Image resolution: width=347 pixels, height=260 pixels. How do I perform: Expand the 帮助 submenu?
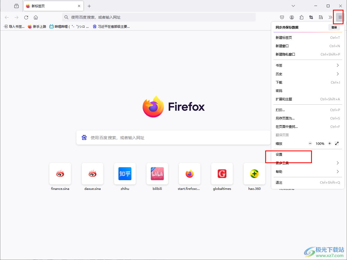308,172
